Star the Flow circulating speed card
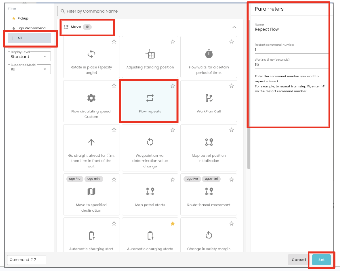The width and height of the screenshot is (340, 271). (114, 86)
